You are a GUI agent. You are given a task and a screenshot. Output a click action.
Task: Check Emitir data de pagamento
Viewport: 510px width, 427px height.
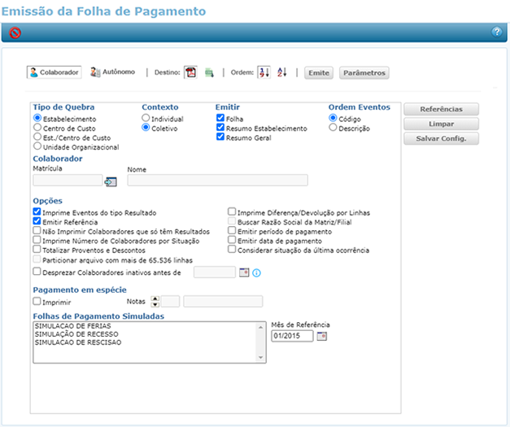(232, 241)
